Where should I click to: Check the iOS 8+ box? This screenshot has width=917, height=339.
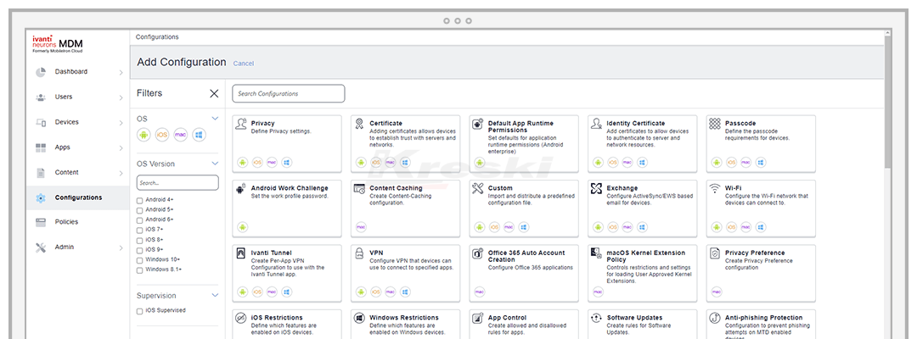tap(140, 240)
